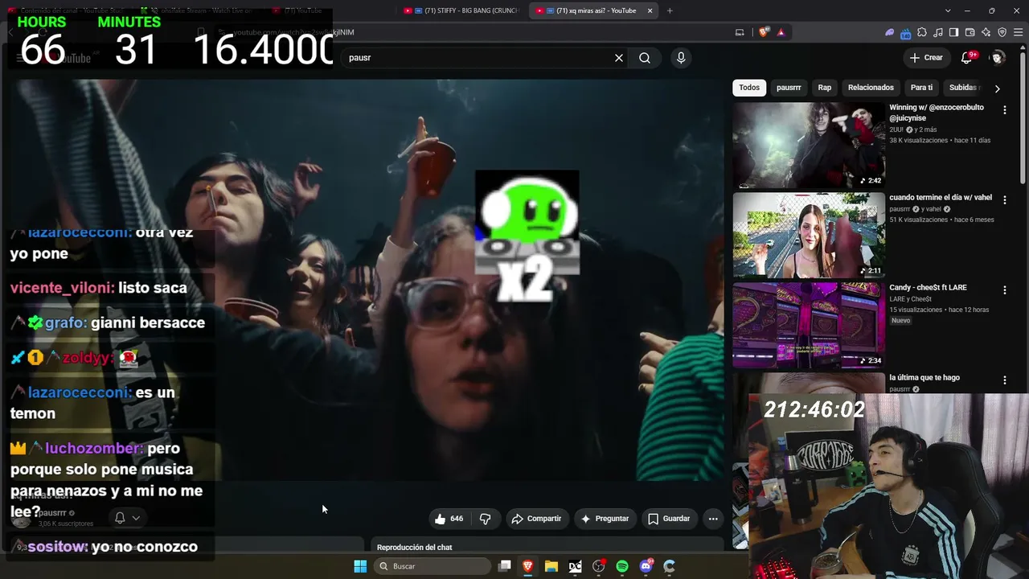Open the Windows Start menu
Screen dimensions: 1029x579
coord(360,566)
